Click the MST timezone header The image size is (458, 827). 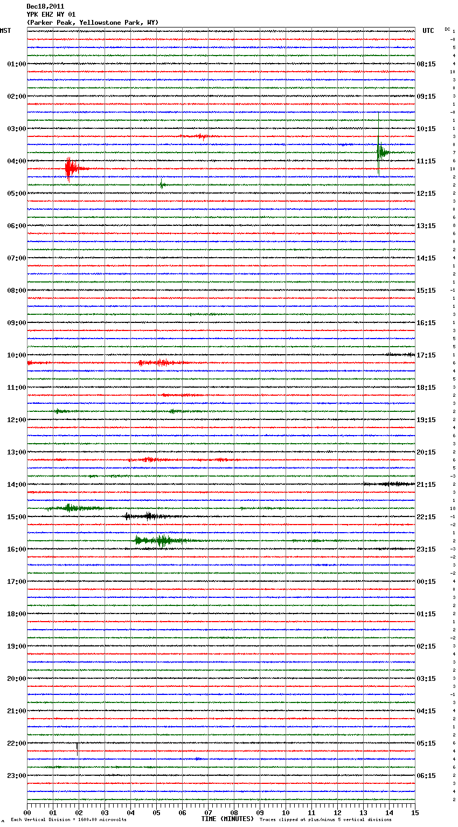click(x=5, y=31)
